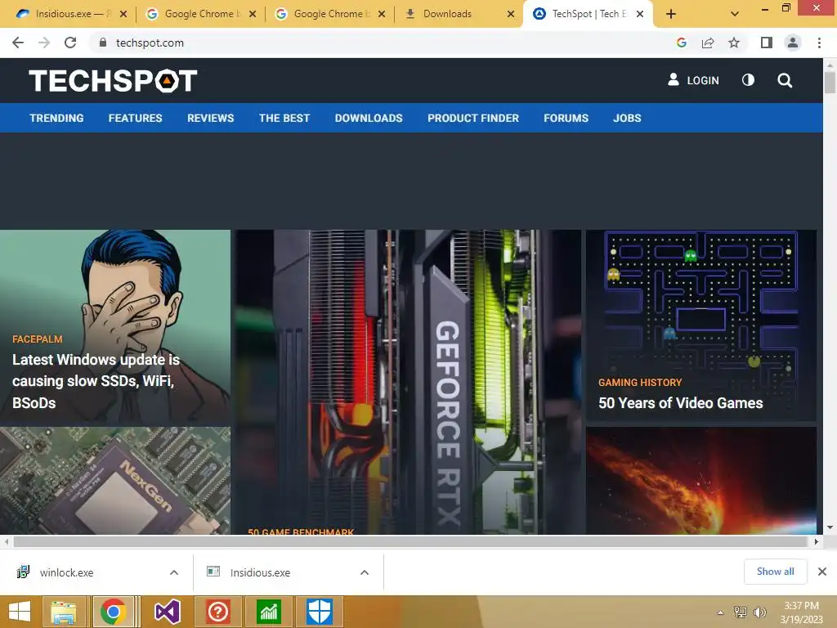Open the JOBS link
This screenshot has height=628, width=837.
pyautogui.click(x=627, y=118)
